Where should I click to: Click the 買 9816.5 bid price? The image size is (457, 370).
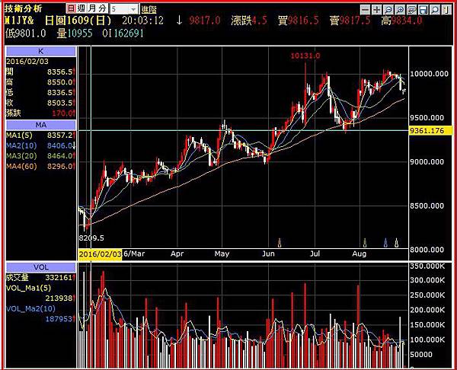click(298, 21)
